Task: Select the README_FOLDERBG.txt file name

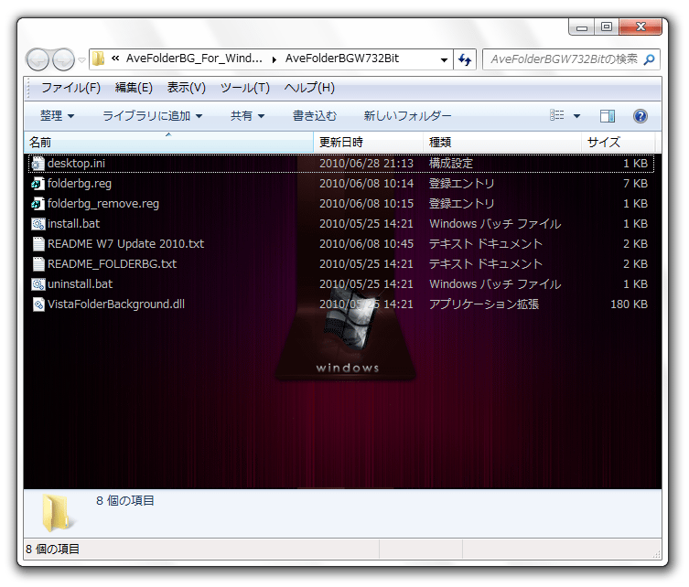Action: coord(112,264)
